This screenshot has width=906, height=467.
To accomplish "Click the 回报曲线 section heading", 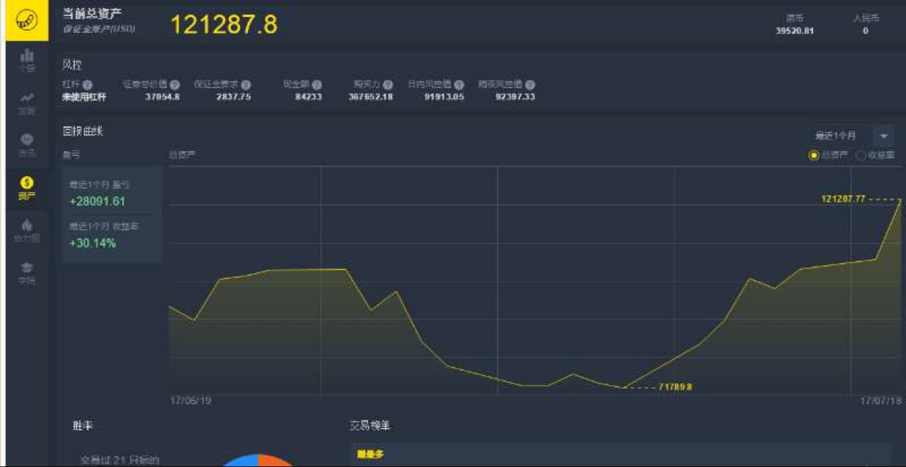I will (x=83, y=132).
